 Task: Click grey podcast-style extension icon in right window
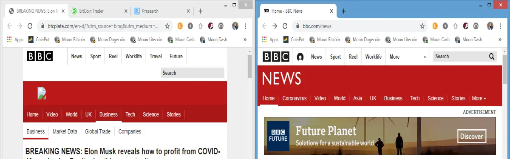coord(476,26)
